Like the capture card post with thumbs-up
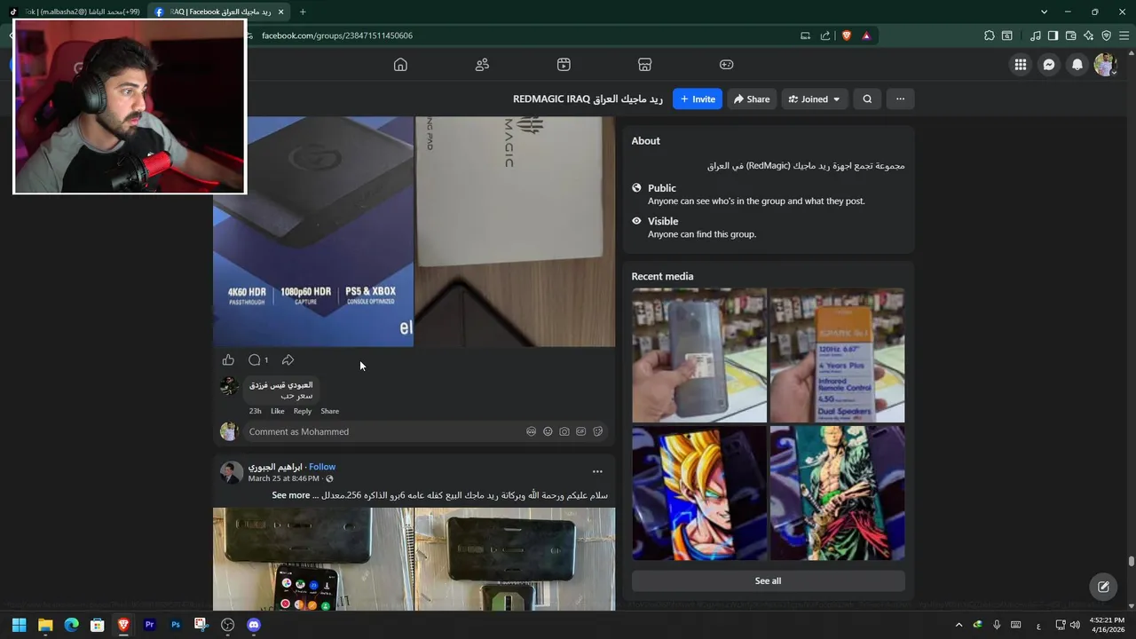This screenshot has height=639, width=1136. tap(228, 360)
